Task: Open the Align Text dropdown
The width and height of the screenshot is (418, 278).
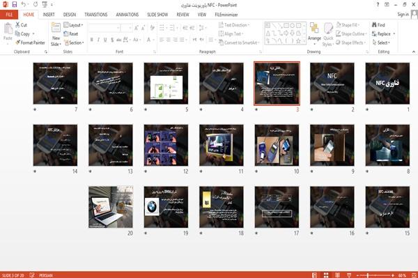Action: pos(231,34)
